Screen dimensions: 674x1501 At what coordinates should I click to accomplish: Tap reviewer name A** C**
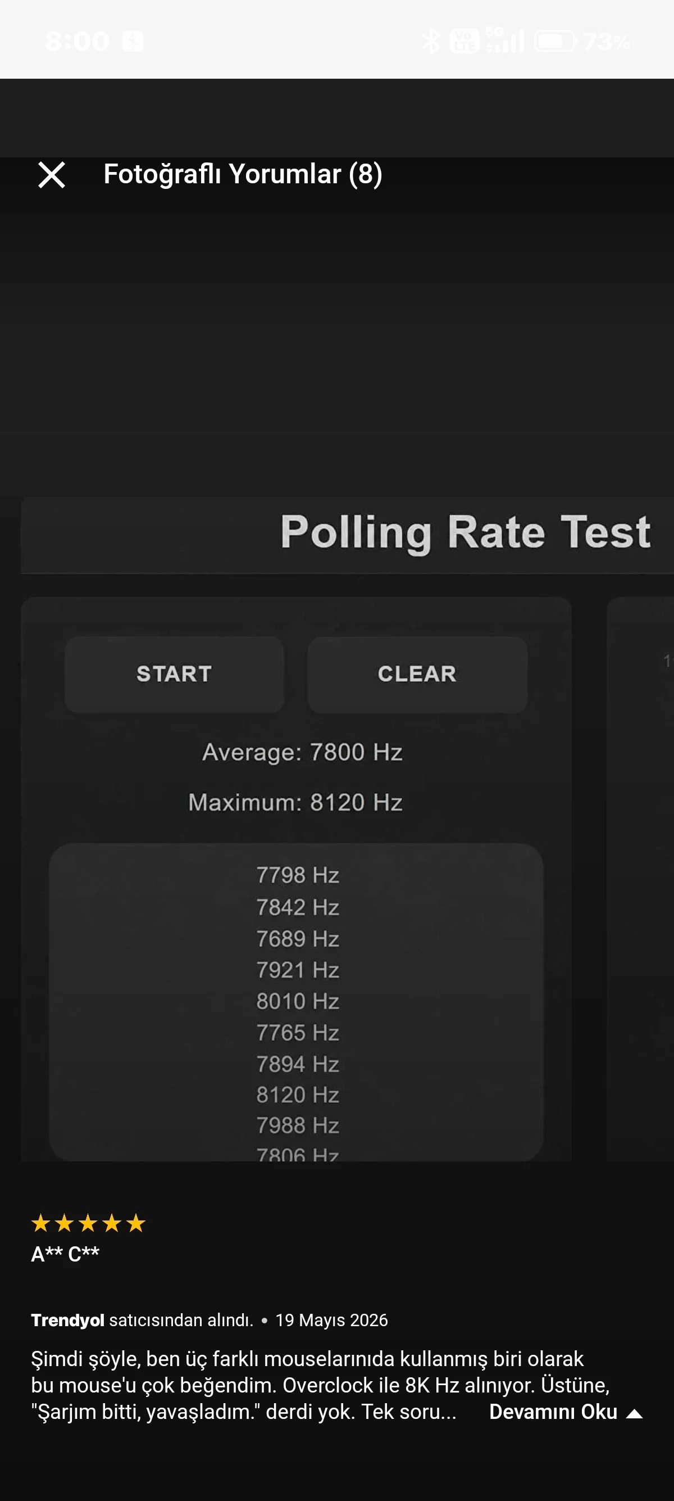click(65, 1253)
